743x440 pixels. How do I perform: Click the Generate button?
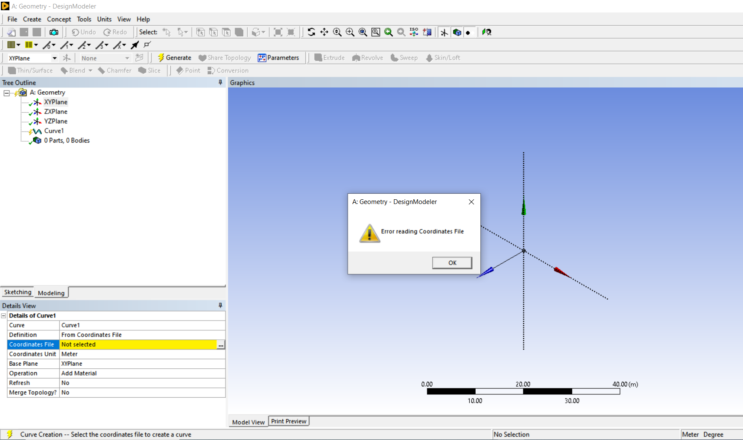pos(174,58)
